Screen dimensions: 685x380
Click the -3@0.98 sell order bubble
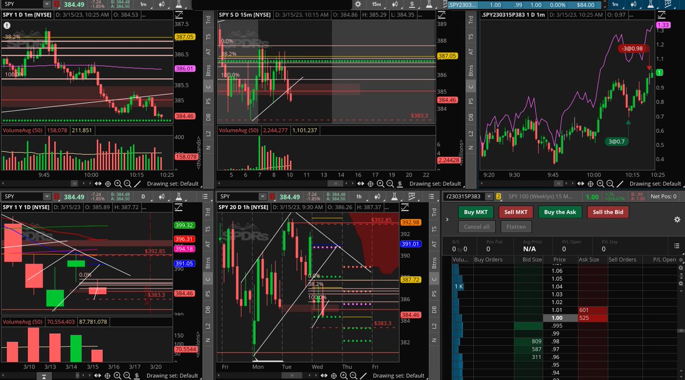click(x=632, y=49)
